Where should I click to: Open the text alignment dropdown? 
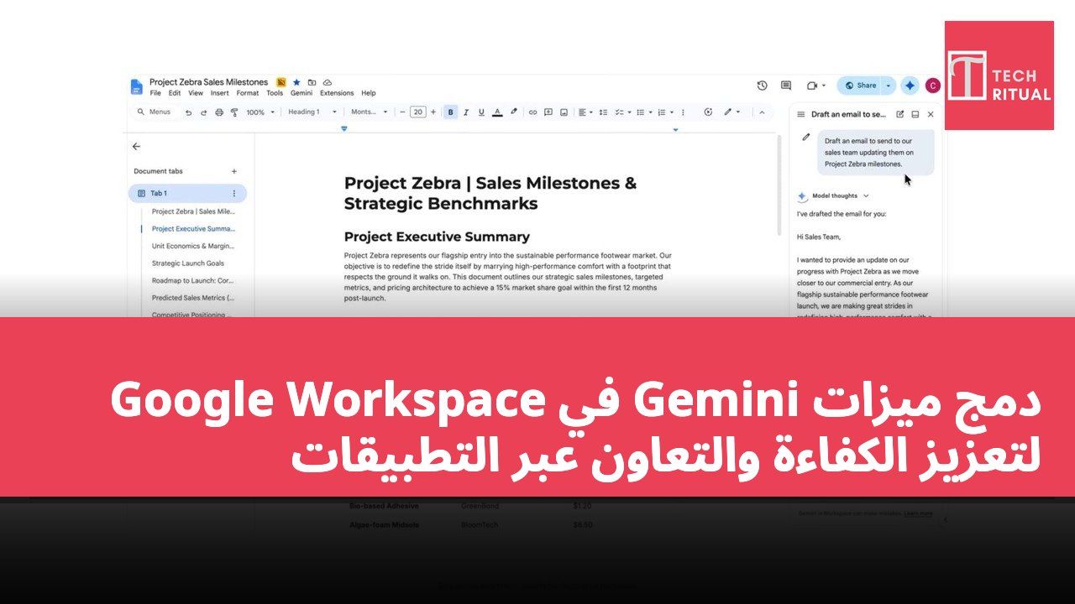coord(585,112)
